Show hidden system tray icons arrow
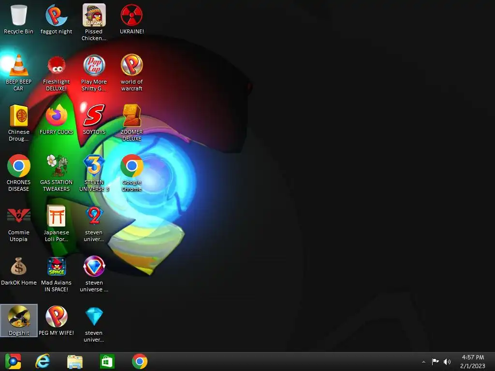Viewport: 495px width, 371px height. (x=423, y=362)
